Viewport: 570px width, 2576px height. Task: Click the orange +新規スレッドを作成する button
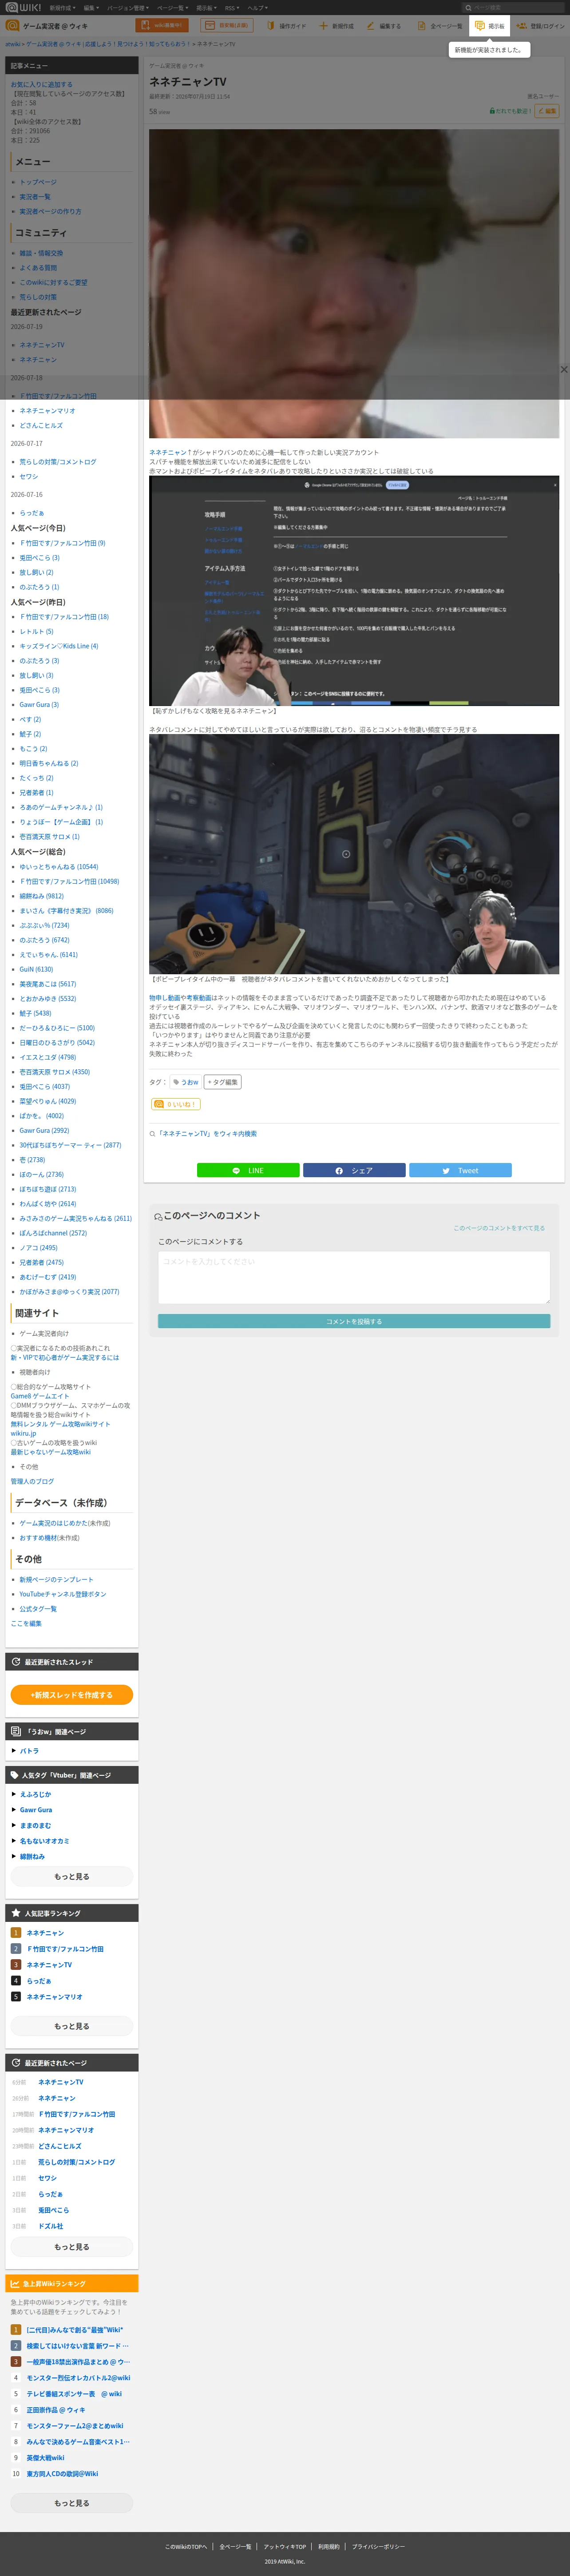coord(72,1695)
